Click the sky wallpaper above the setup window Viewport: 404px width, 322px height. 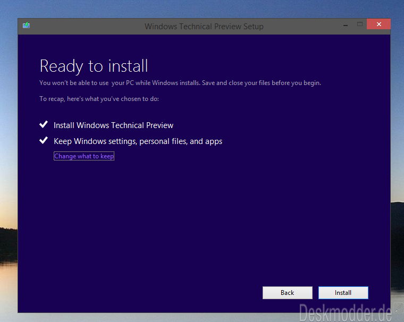(x=202, y=8)
